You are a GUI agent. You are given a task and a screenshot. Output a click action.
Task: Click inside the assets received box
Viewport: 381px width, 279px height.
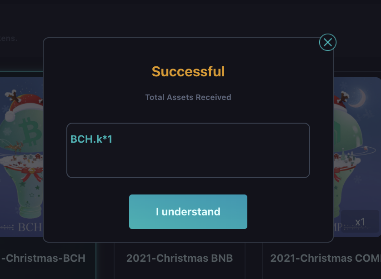pyautogui.click(x=188, y=150)
